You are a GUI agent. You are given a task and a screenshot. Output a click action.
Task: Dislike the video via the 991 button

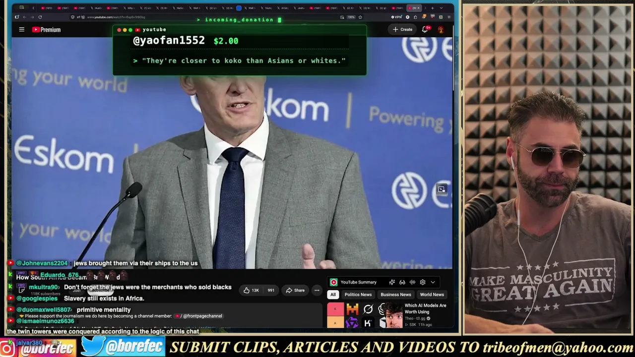click(270, 291)
